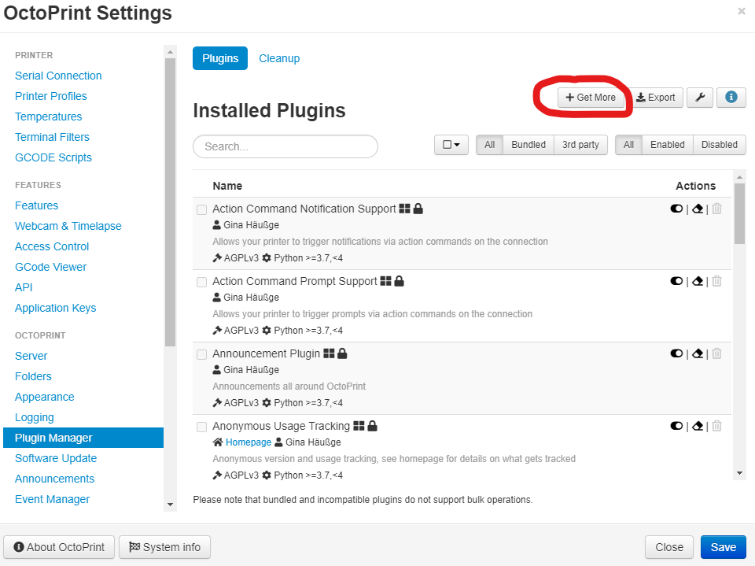Open the Anonymous Usage Tracking Homepage link
The image size is (755, 566).
pyautogui.click(x=248, y=442)
